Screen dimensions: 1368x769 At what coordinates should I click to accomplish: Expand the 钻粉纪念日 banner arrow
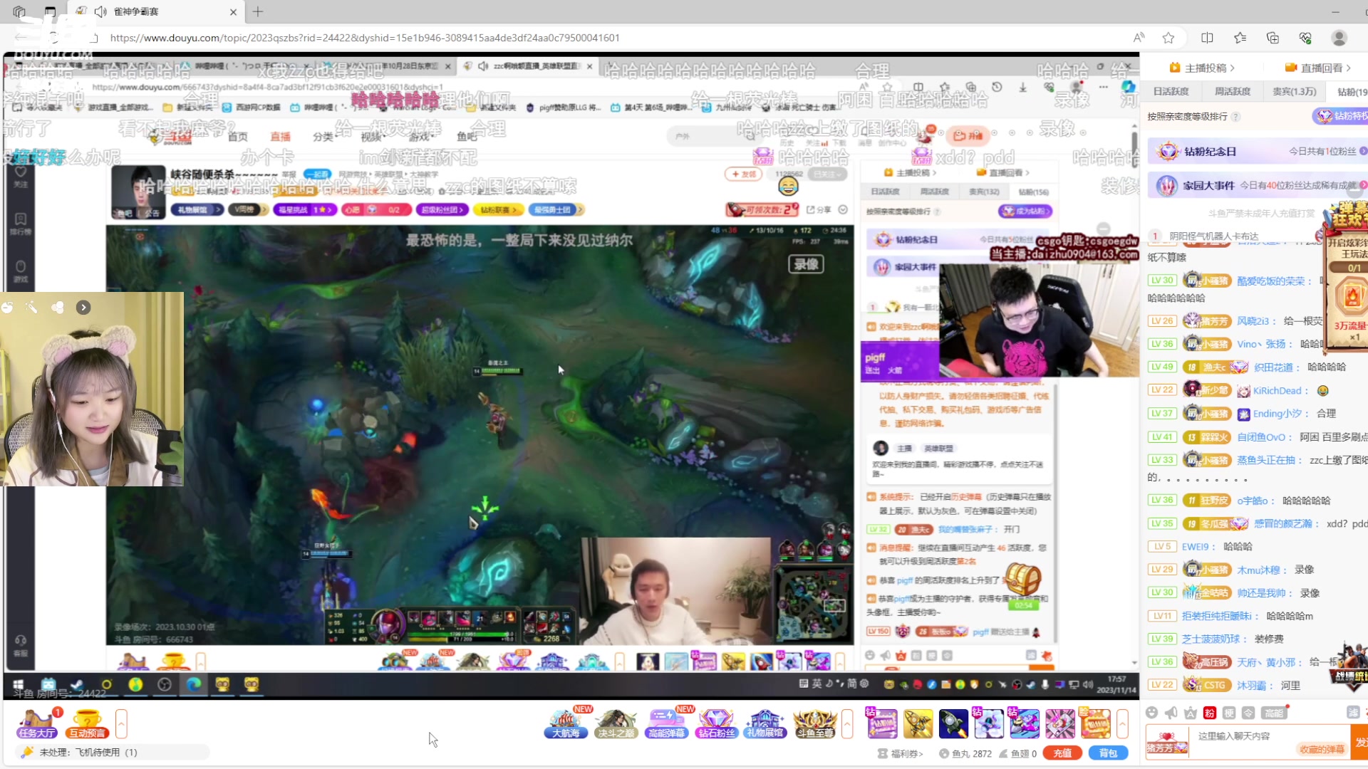tap(1362, 151)
